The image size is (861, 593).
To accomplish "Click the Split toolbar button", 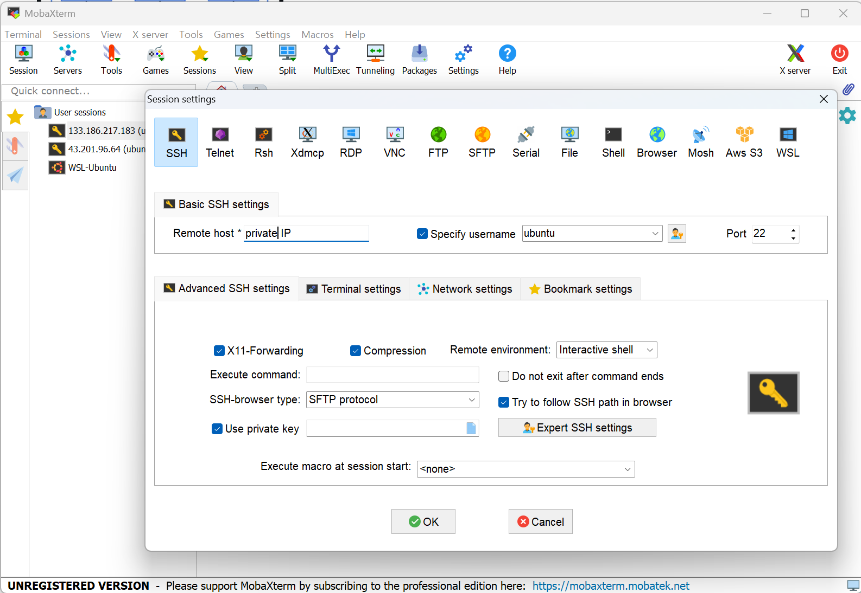I will (x=287, y=60).
